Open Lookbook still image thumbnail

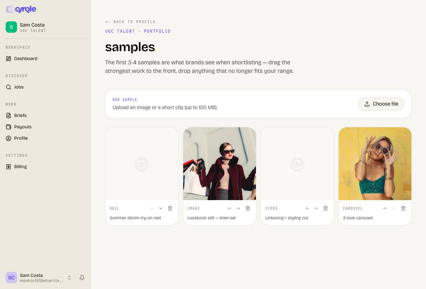[219, 164]
